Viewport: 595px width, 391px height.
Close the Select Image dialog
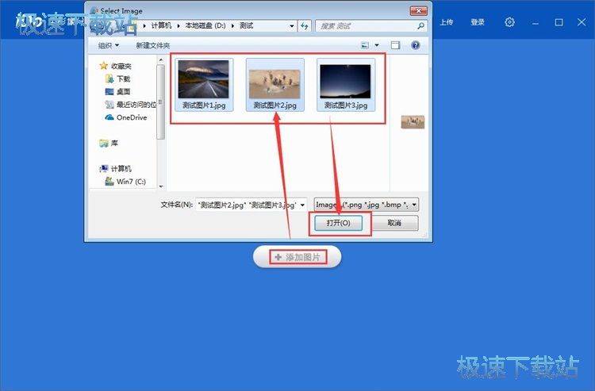pos(419,10)
